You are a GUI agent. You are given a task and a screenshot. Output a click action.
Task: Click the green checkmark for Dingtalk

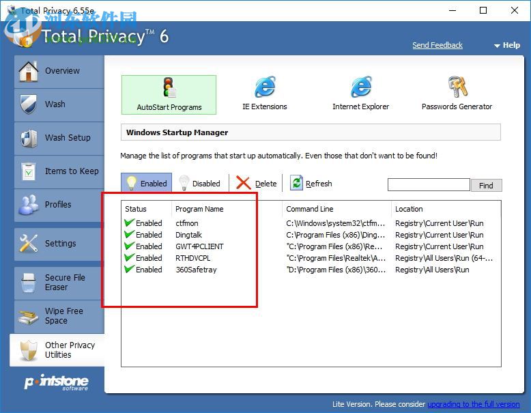(x=130, y=234)
